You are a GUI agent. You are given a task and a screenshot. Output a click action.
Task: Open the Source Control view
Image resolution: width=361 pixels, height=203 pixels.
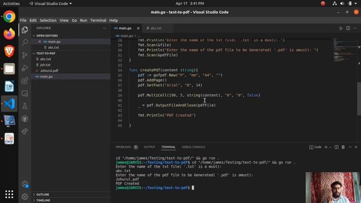coord(25,55)
